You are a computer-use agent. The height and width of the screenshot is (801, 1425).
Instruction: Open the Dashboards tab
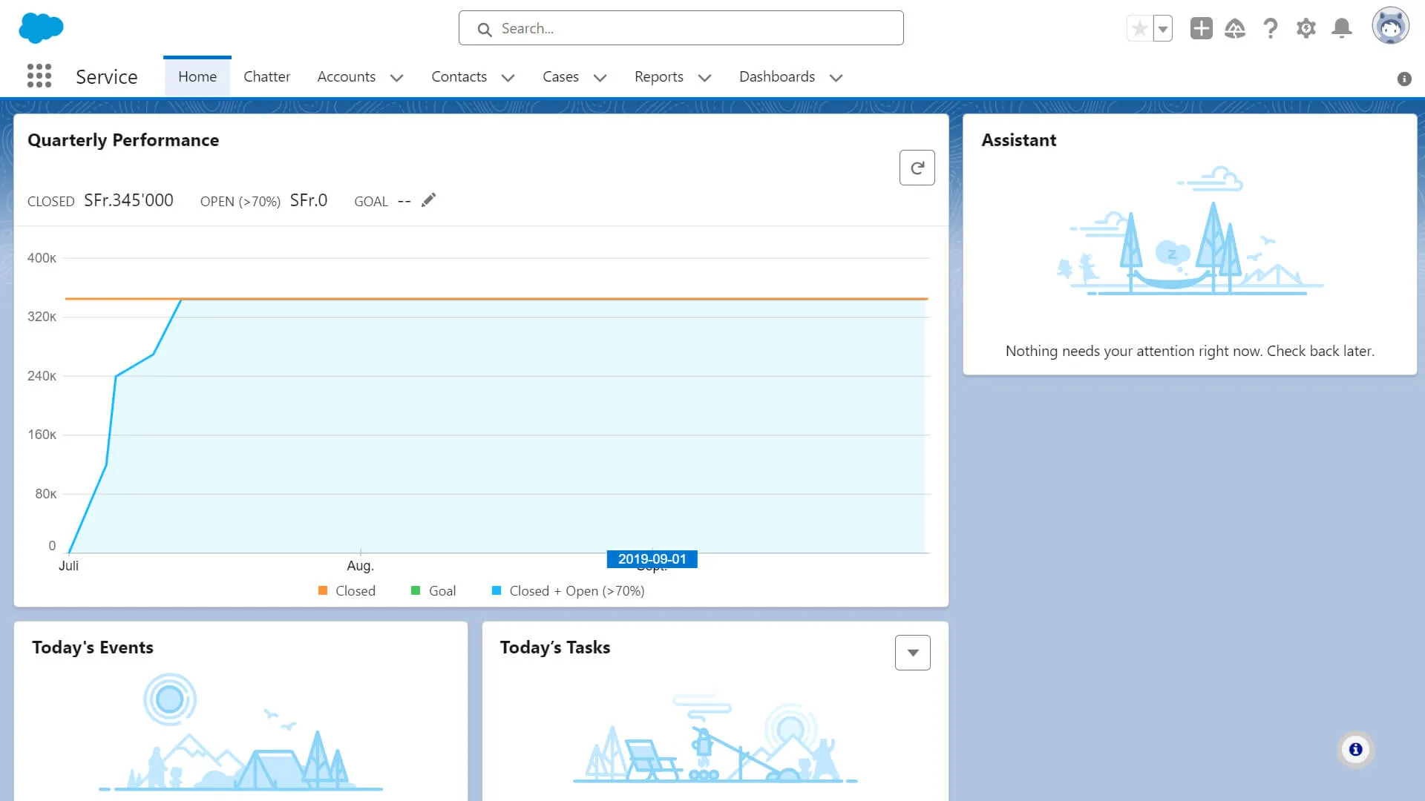[776, 76]
